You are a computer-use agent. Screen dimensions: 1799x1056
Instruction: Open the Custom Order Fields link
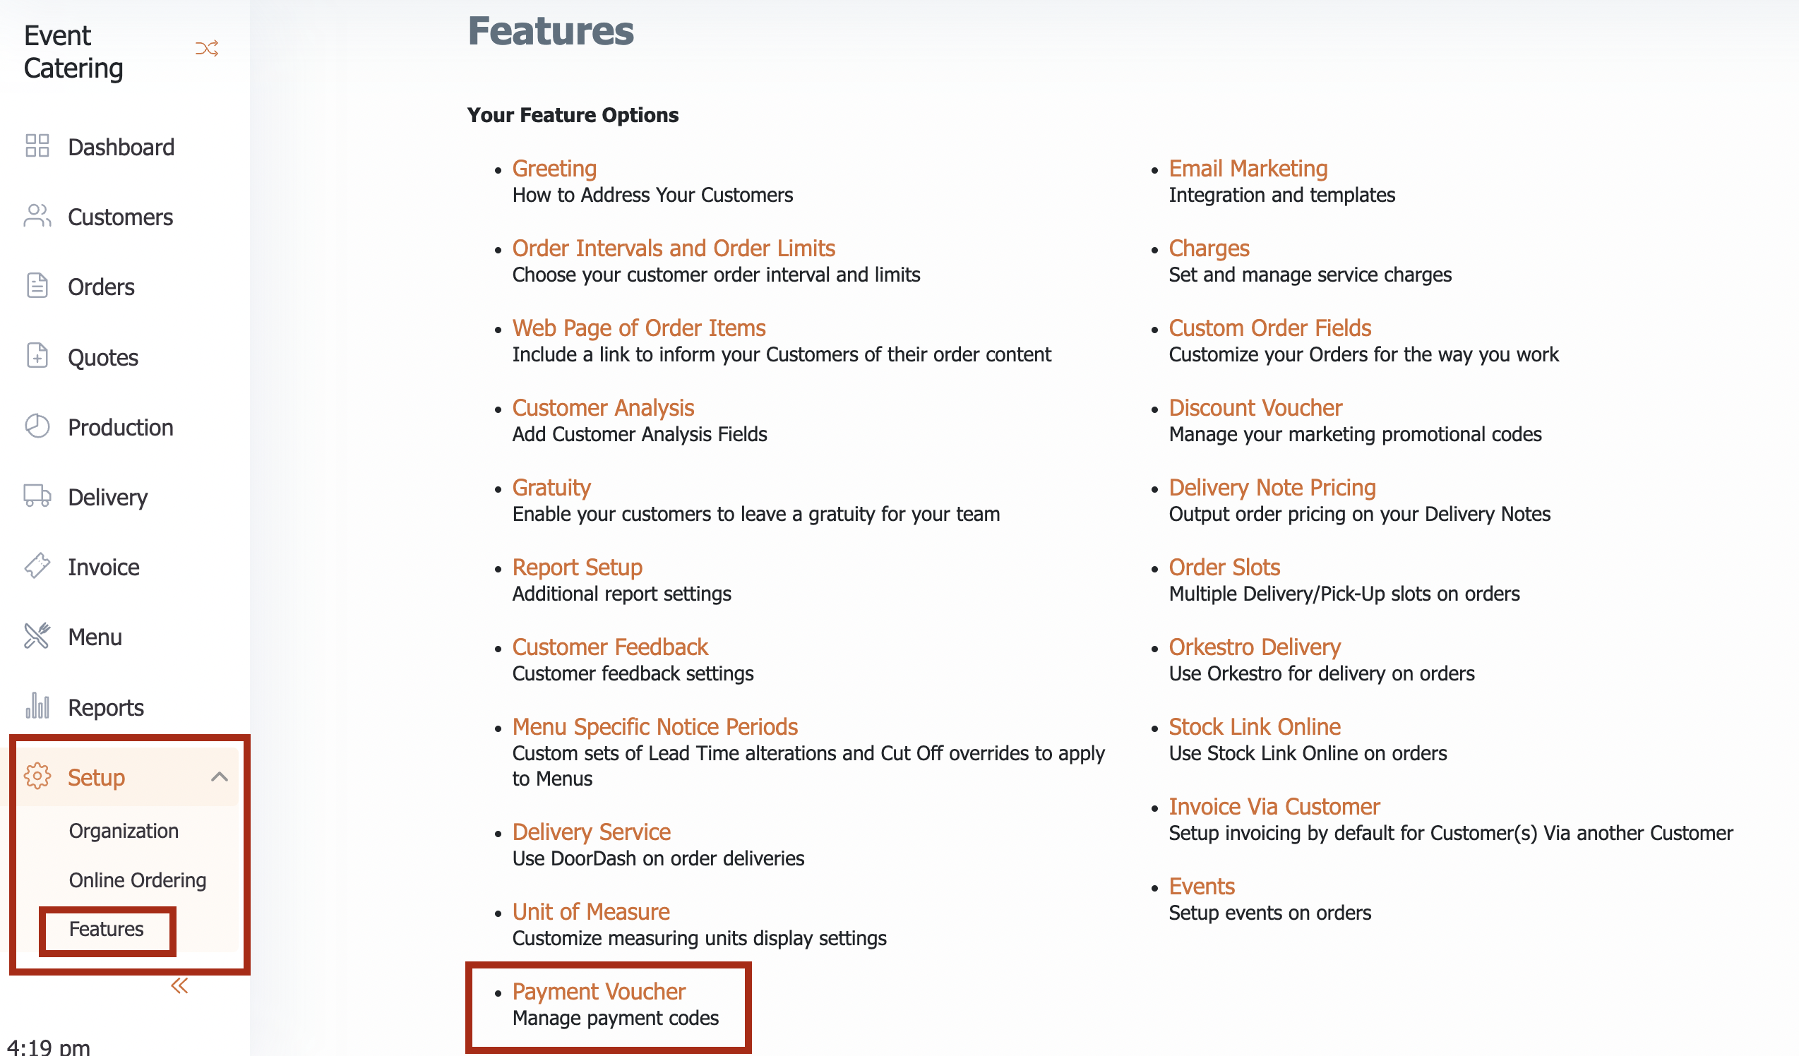pyautogui.click(x=1271, y=328)
